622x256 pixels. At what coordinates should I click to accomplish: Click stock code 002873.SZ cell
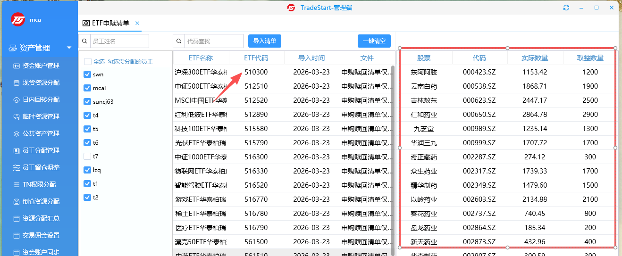pyautogui.click(x=479, y=242)
